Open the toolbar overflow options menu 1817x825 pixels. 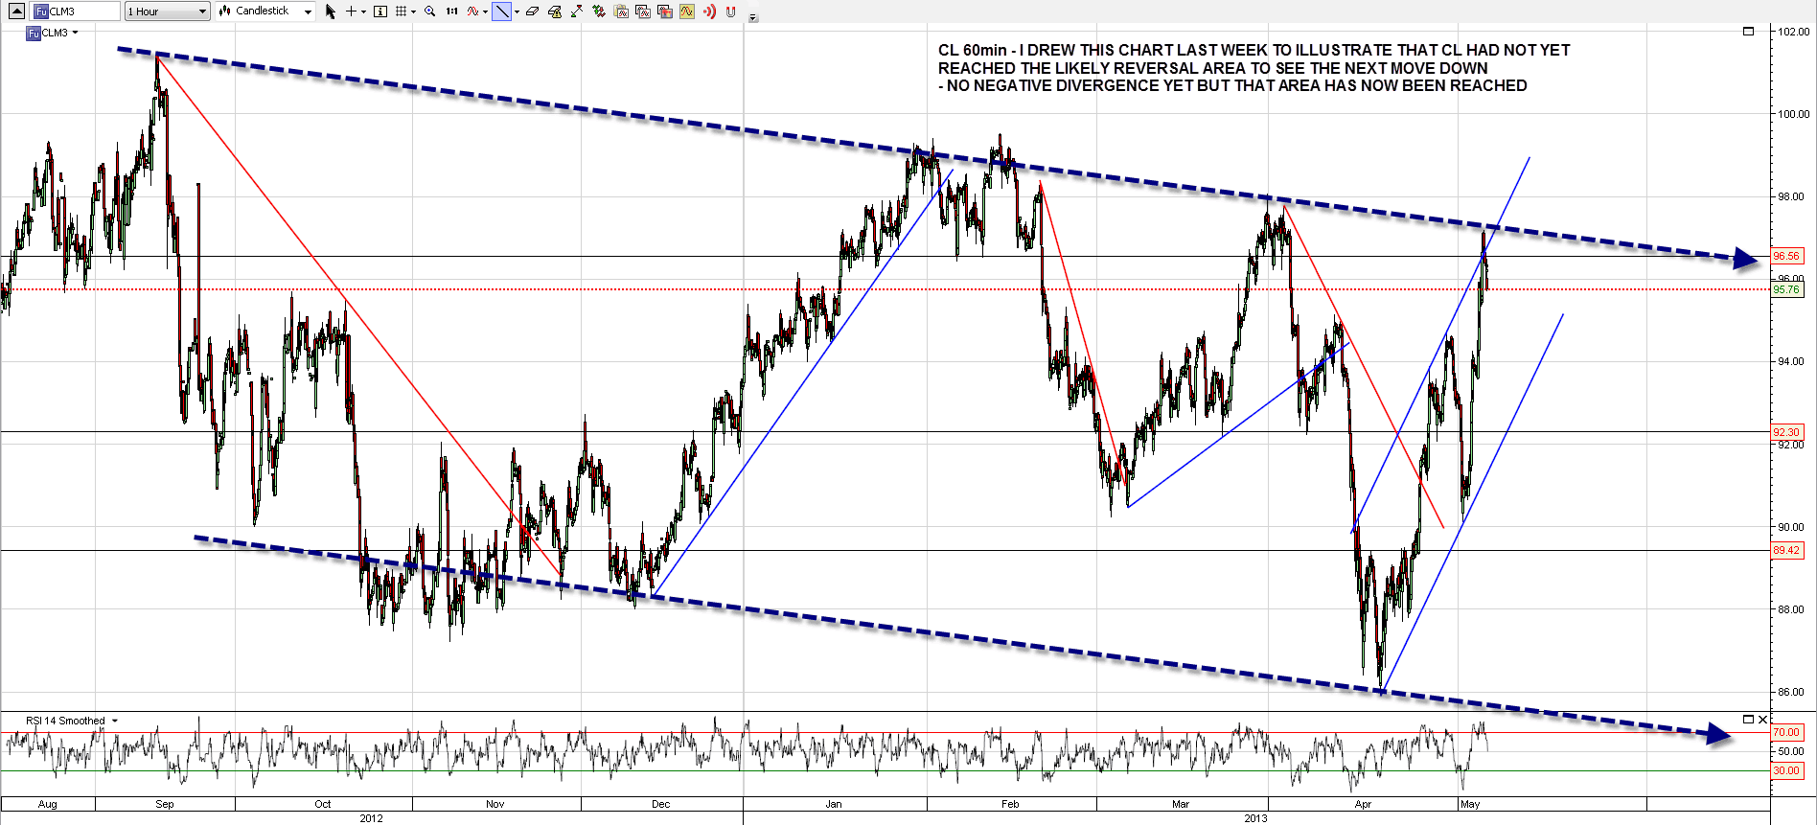pyautogui.click(x=753, y=17)
